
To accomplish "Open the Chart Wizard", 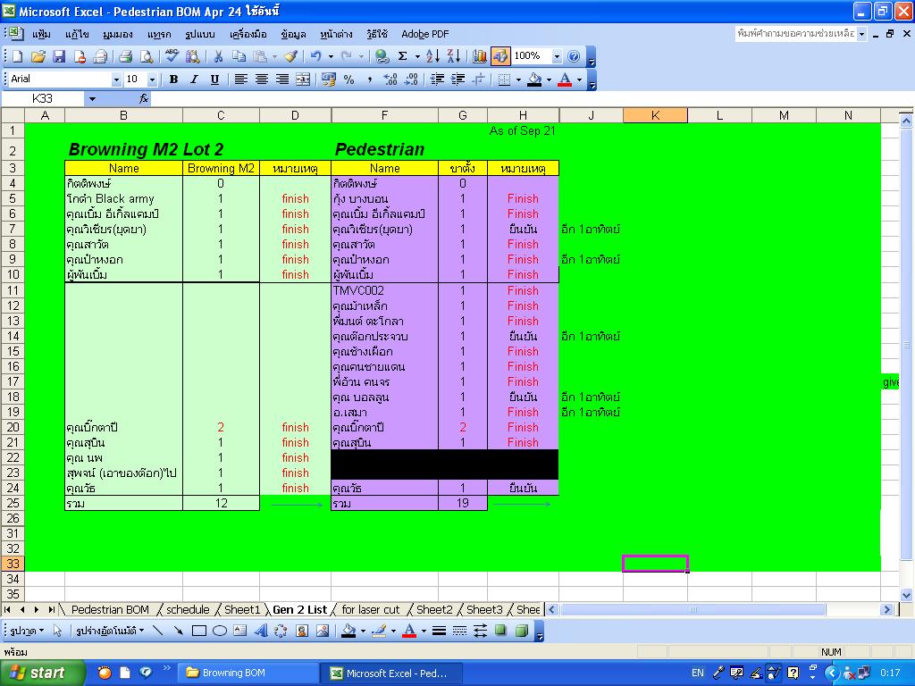I will coord(480,56).
